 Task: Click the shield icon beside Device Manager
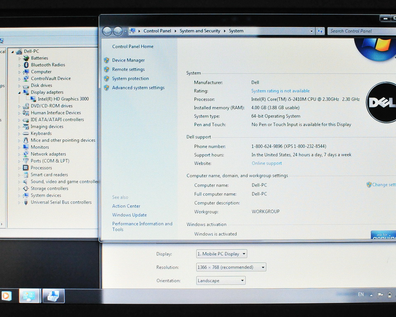pos(106,60)
